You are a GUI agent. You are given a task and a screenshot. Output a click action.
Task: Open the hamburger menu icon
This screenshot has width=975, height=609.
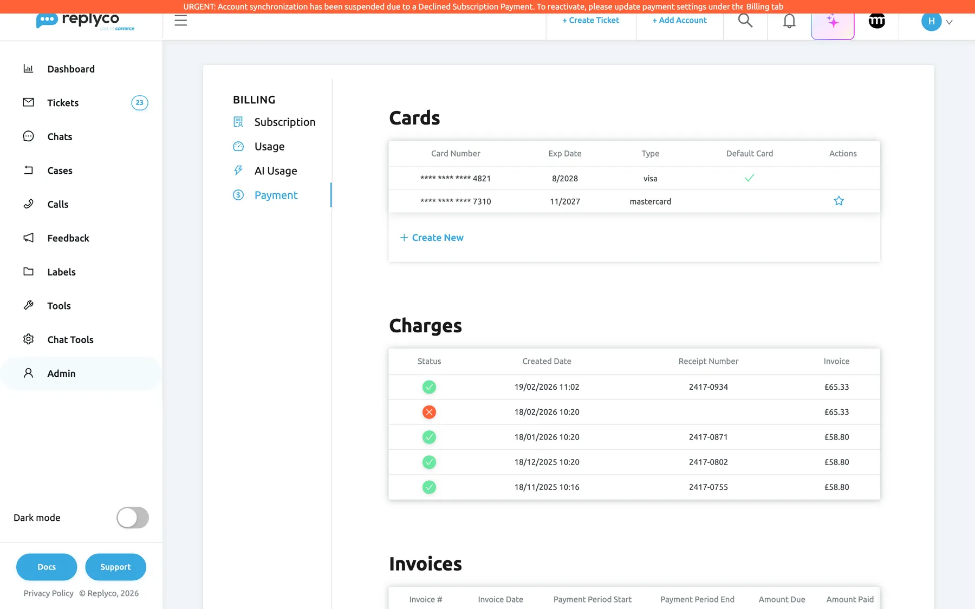pos(180,21)
